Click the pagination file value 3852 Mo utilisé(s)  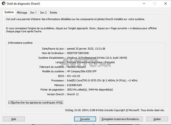(90, 90)
